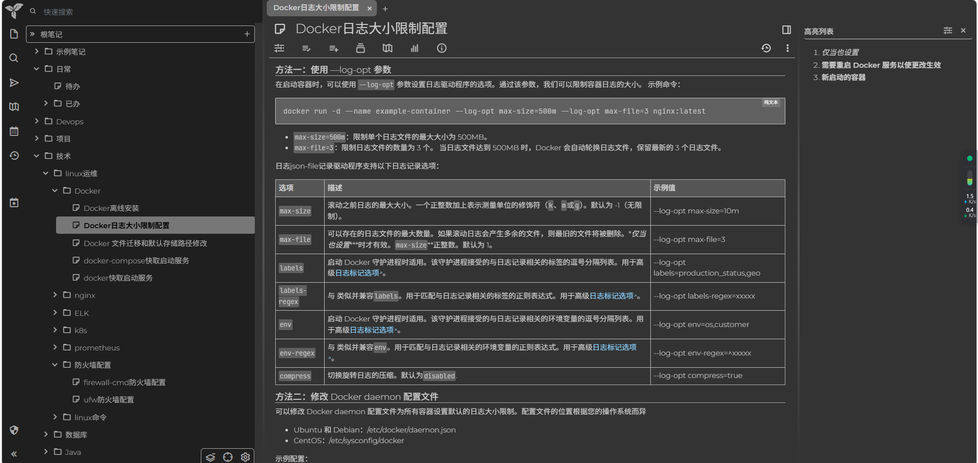Jump to highlight 新启动的容器
This screenshot has width=978, height=463.
coord(843,77)
